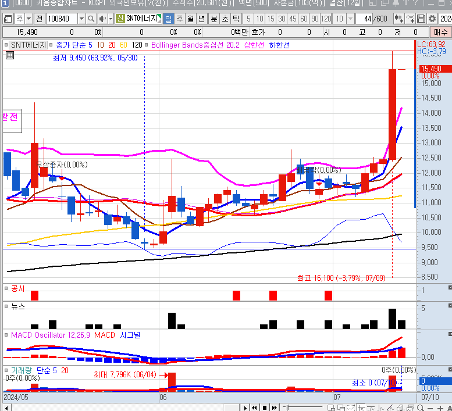Switch to minute (분) chart period
The height and width of the screenshot is (411, 452).
pos(213,19)
